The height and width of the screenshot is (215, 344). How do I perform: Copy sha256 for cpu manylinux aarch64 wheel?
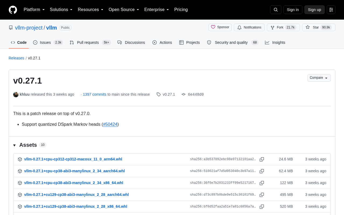click(x=262, y=171)
